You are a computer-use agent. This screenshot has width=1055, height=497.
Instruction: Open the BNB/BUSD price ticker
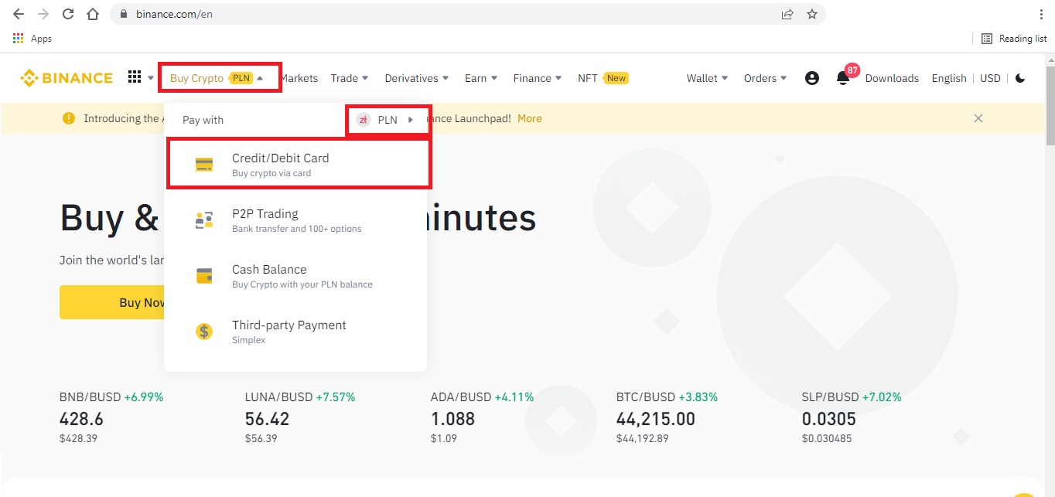tap(111, 417)
